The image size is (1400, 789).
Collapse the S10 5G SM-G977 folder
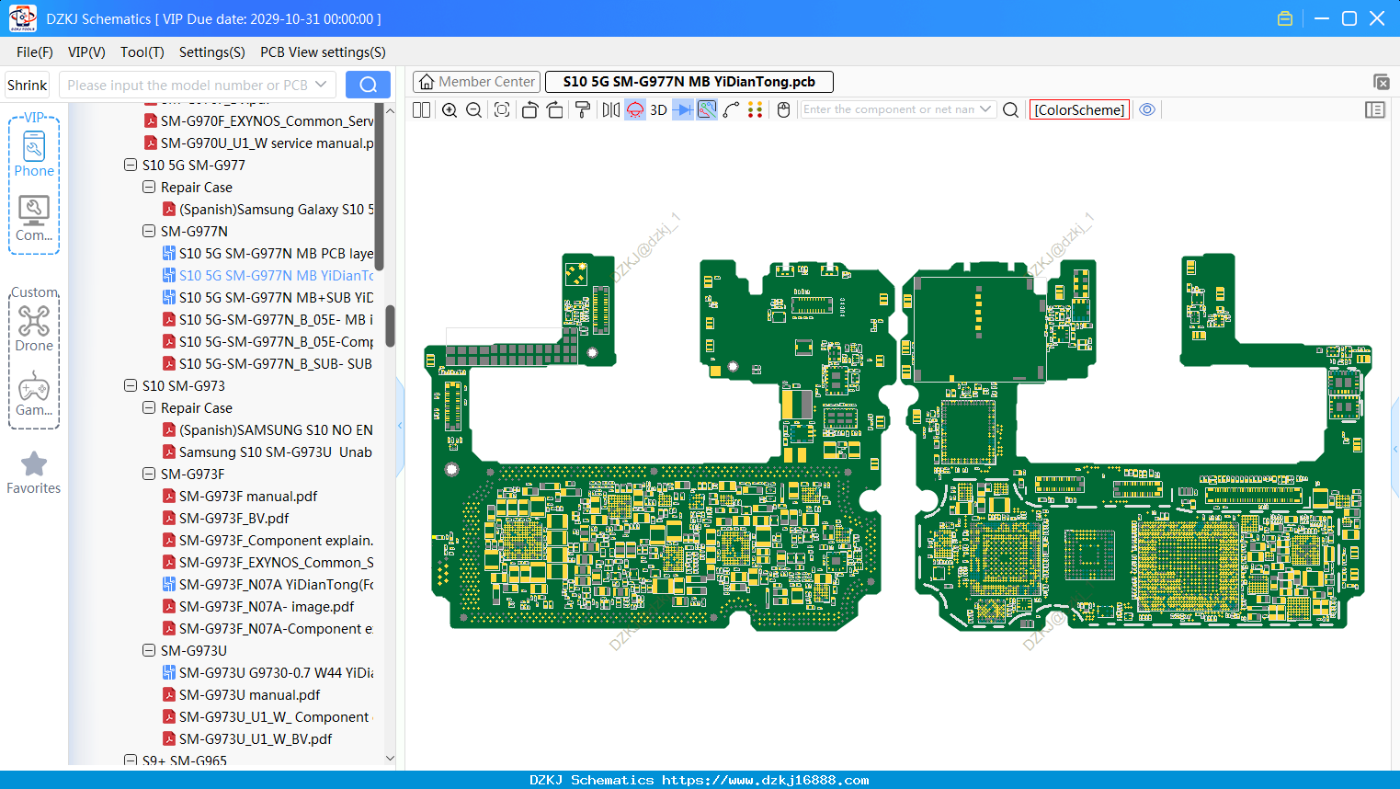(131, 166)
